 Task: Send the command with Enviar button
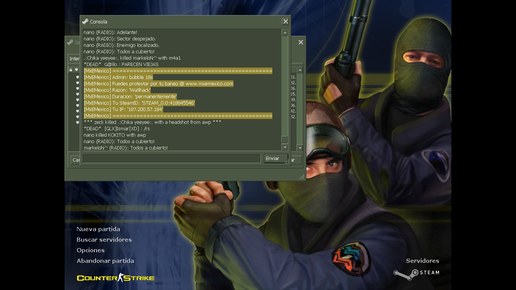point(276,159)
